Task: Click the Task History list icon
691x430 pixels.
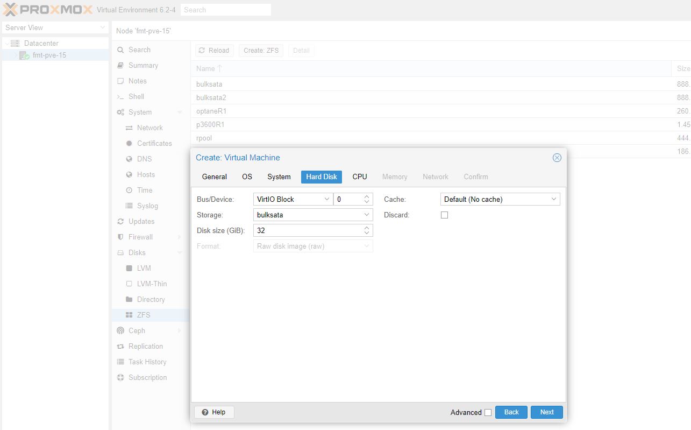Action: click(120, 362)
